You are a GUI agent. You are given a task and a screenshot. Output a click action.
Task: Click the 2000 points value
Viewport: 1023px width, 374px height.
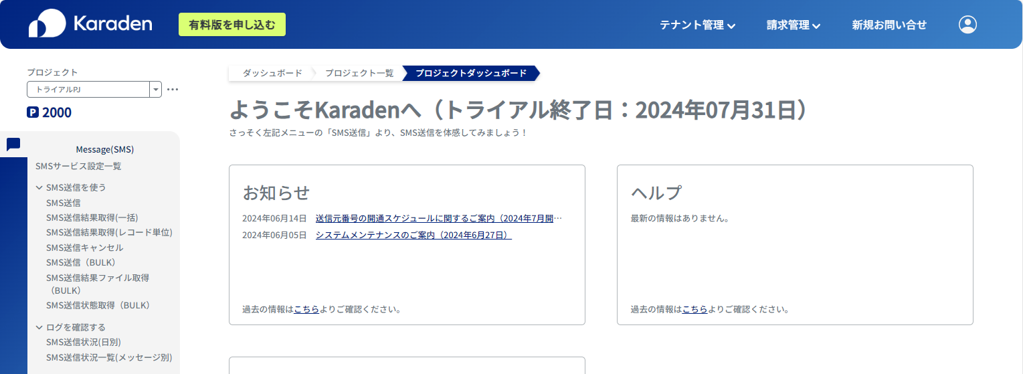[57, 112]
